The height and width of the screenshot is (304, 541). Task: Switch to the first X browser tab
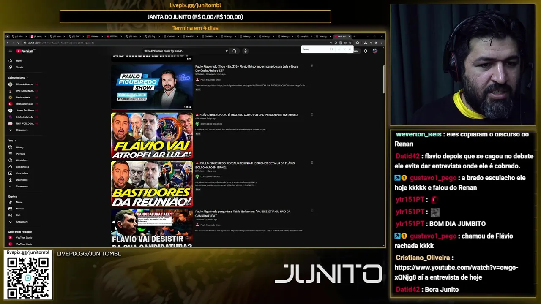pos(19,37)
